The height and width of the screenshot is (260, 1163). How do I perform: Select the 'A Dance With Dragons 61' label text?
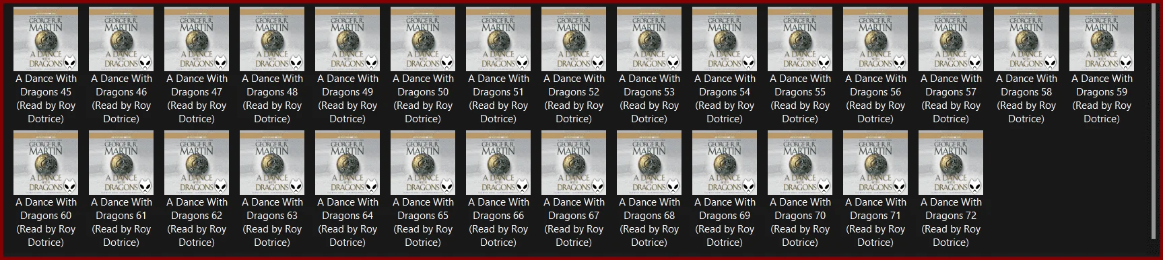[x=121, y=222]
